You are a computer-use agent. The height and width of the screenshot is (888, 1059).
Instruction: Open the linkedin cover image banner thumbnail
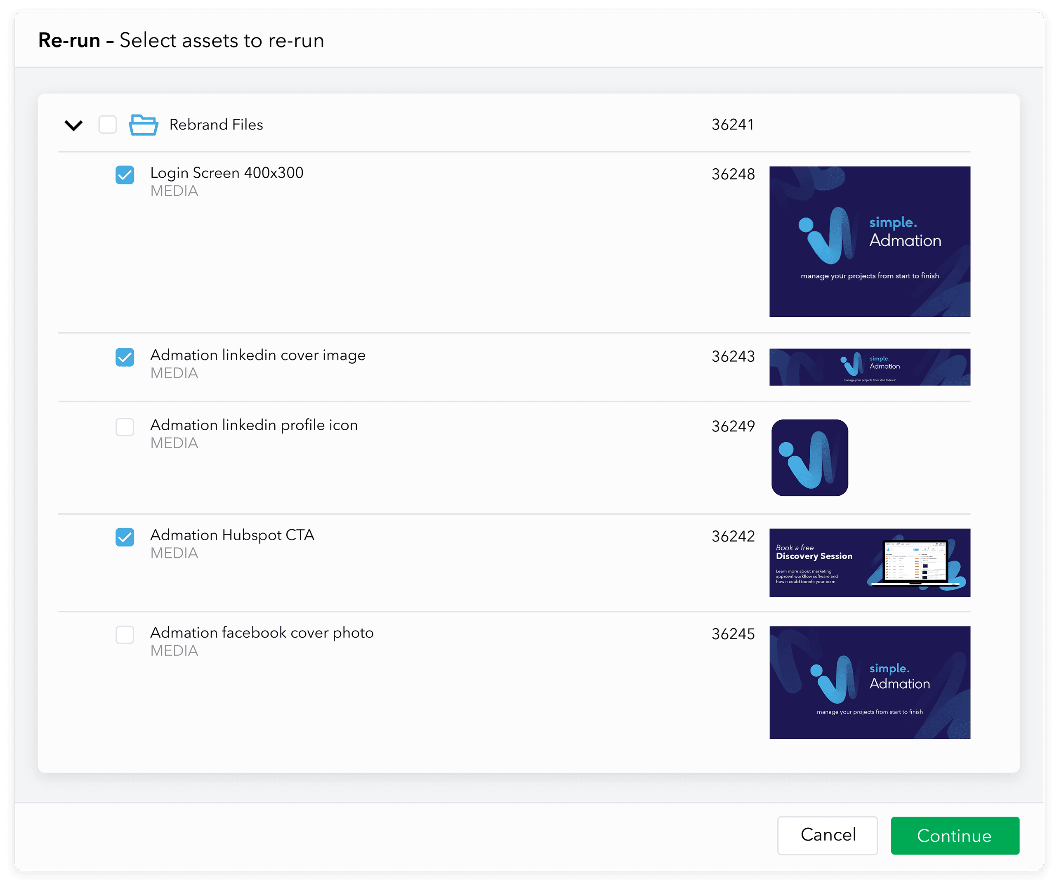point(869,367)
